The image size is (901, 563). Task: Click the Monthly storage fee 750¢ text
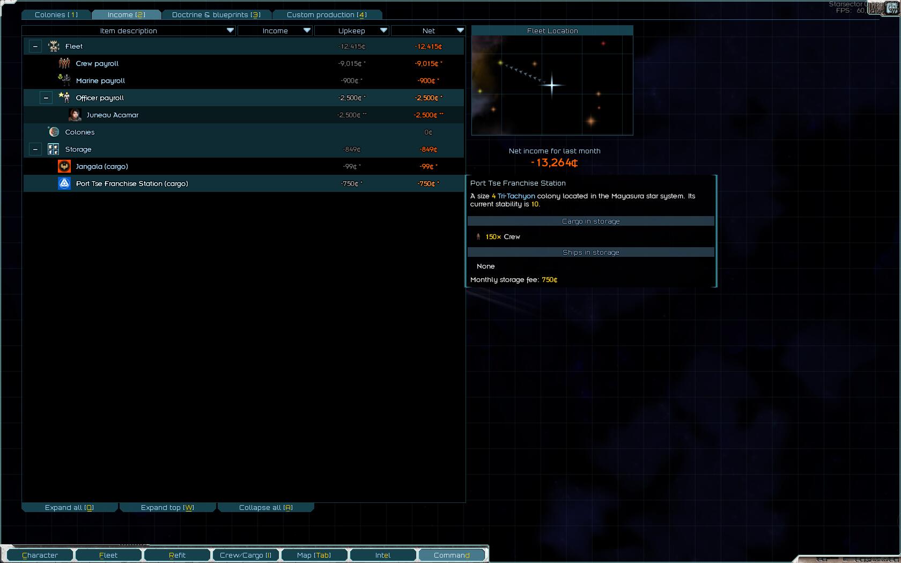tap(514, 279)
